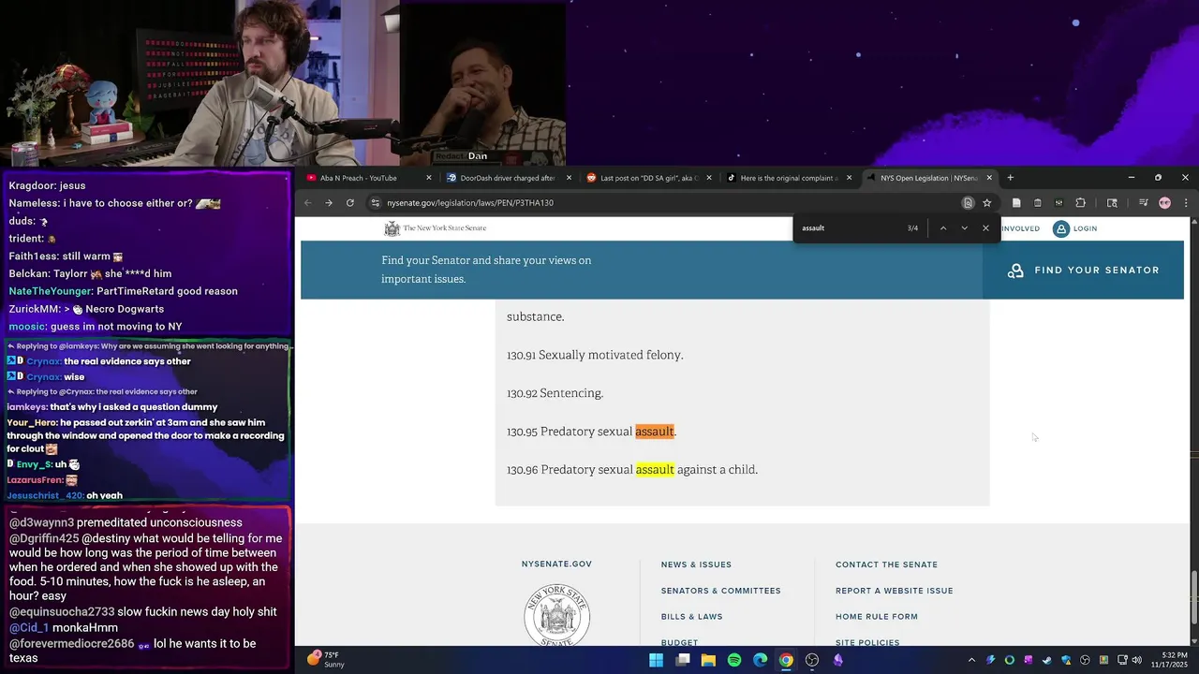Open site information icon in address bar
The image size is (1199, 674).
click(x=376, y=203)
